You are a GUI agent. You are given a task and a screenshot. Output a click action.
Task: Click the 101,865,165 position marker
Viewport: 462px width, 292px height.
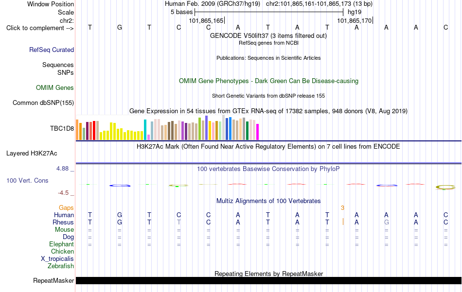point(207,20)
